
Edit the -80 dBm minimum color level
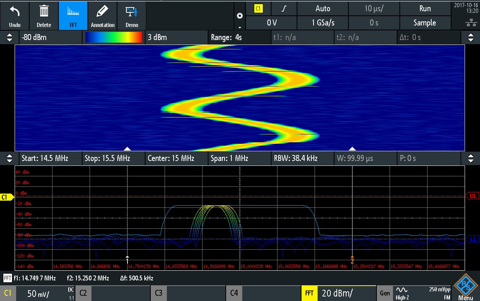click(x=50, y=37)
